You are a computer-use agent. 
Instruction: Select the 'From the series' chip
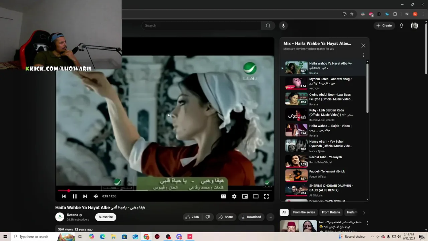coord(304,212)
